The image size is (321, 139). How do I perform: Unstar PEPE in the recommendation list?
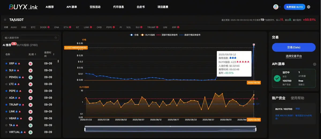6,91
